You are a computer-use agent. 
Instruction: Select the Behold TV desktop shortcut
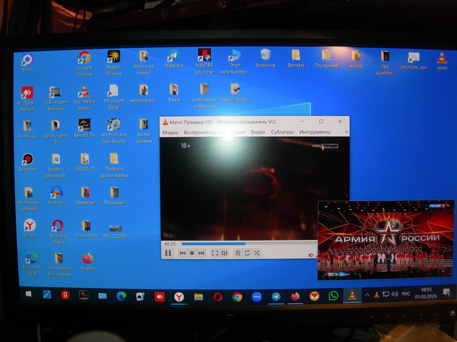[84, 128]
